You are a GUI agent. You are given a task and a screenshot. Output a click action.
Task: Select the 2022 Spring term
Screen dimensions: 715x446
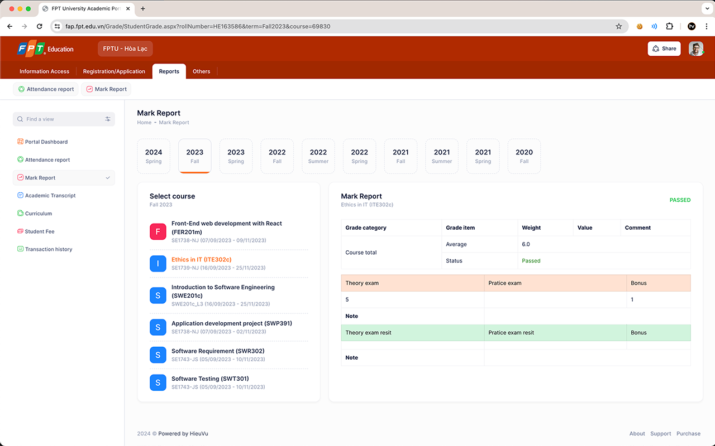(360, 156)
